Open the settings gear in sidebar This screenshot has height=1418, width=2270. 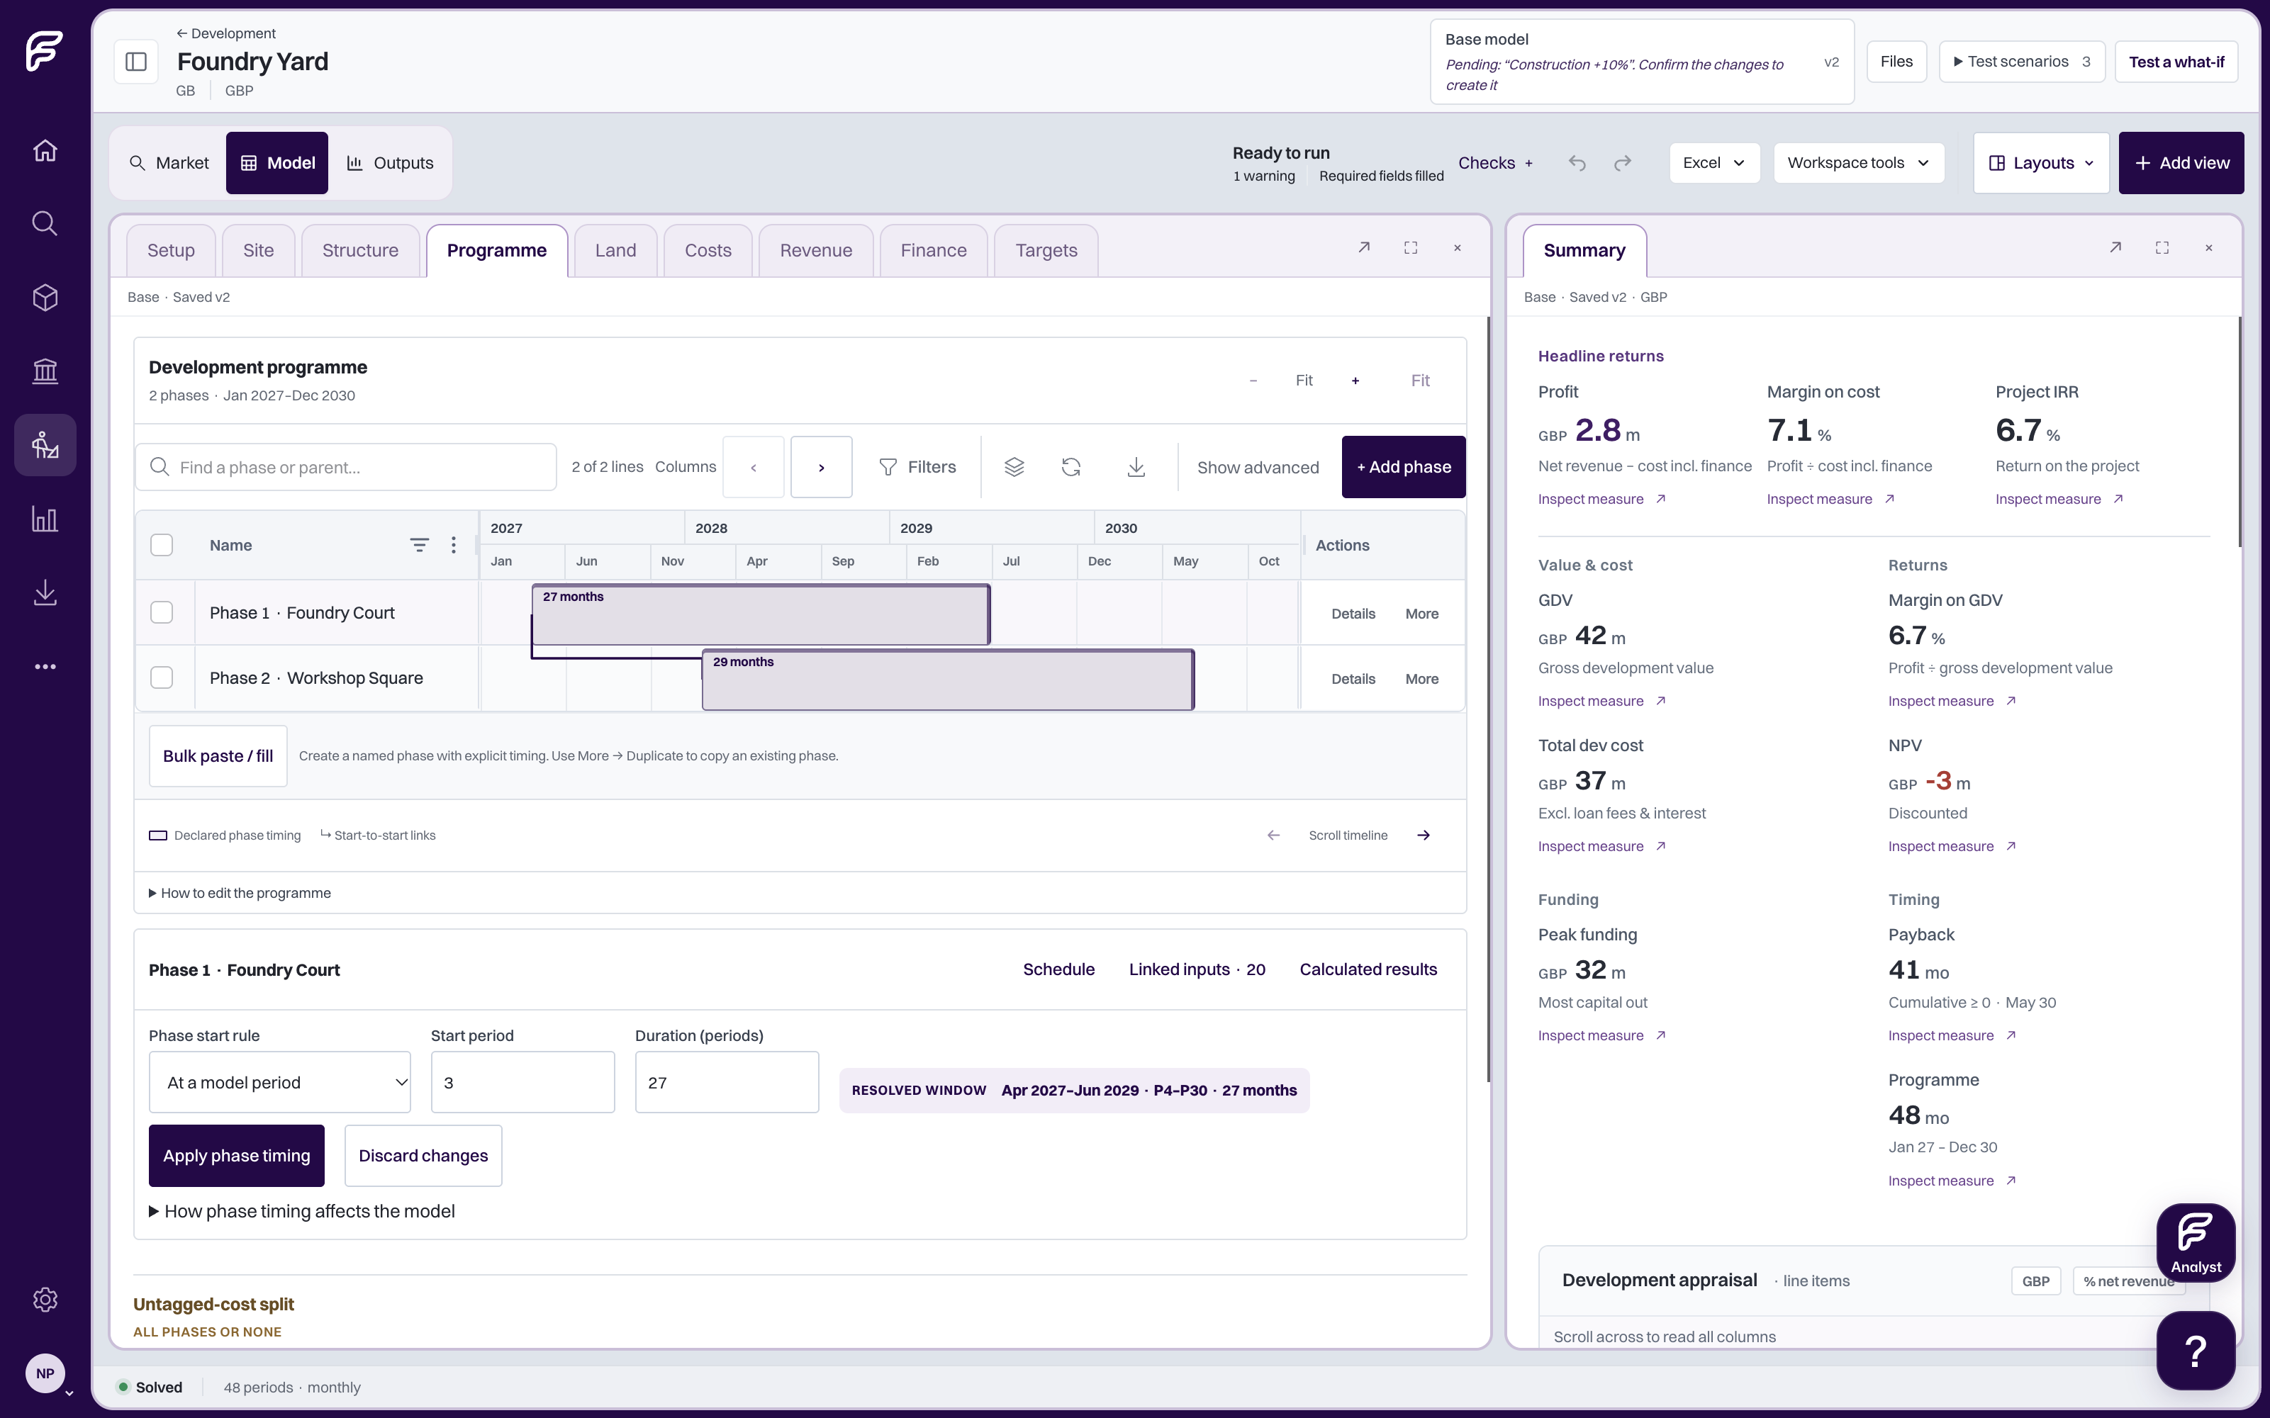click(x=45, y=1299)
